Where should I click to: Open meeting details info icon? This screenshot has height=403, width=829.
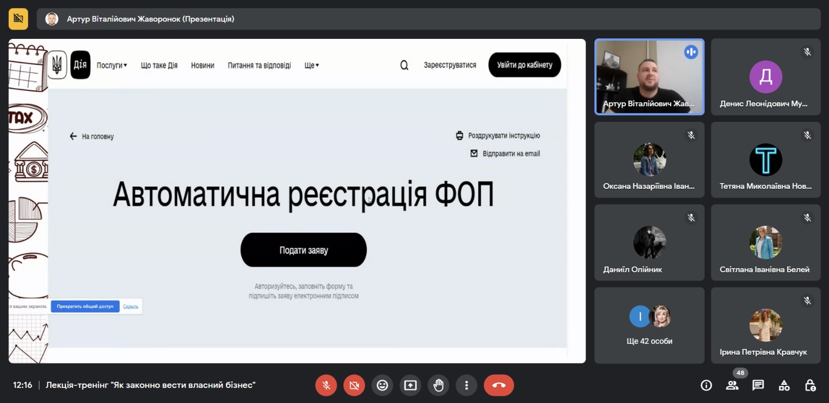pos(706,385)
